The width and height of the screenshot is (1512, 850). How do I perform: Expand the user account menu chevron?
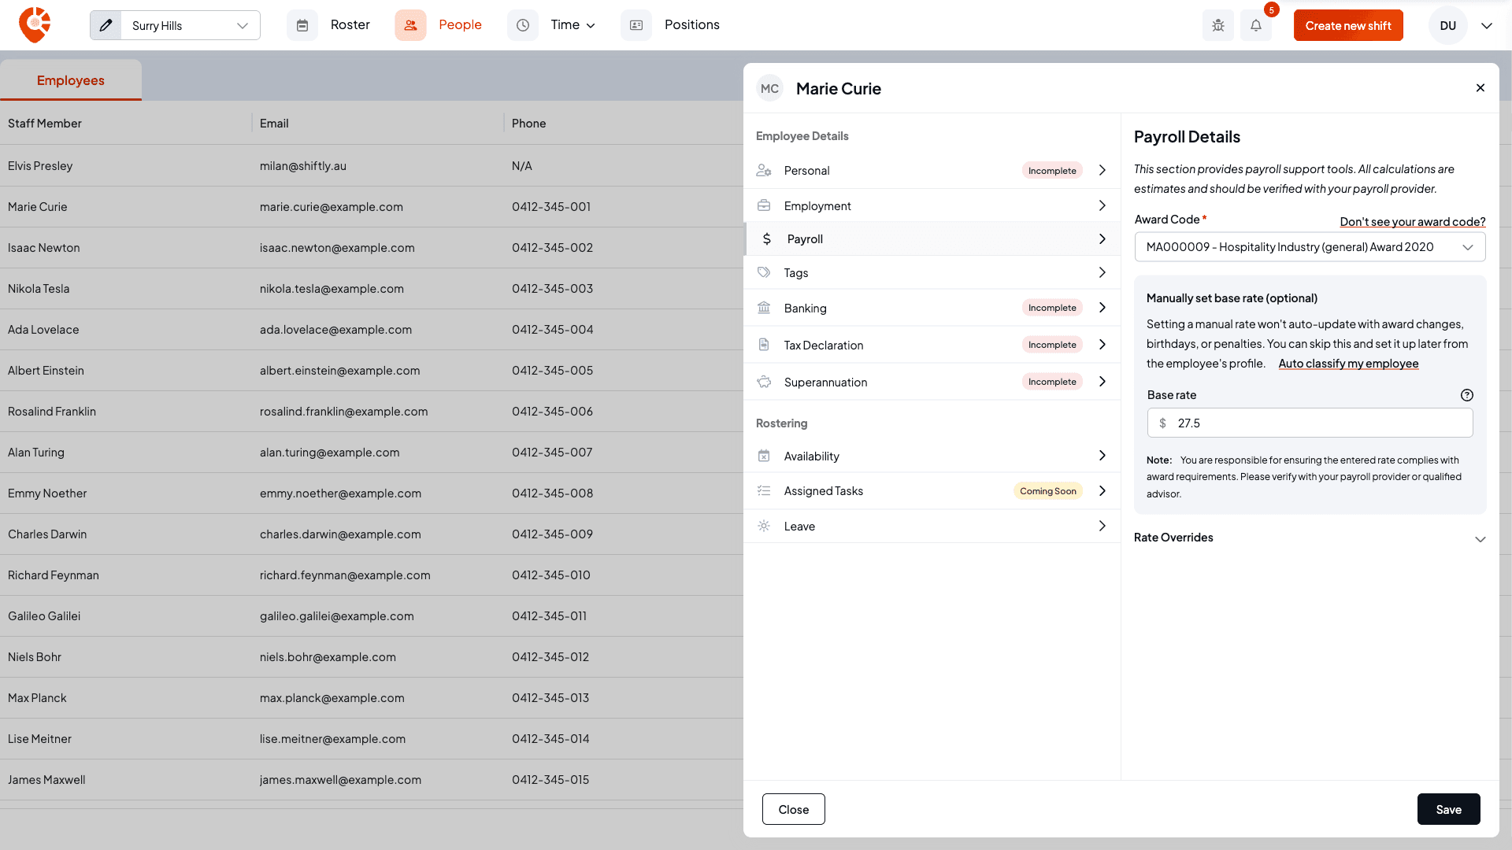pyautogui.click(x=1487, y=25)
